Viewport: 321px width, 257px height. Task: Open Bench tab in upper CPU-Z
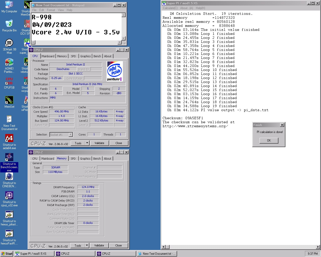(97, 56)
